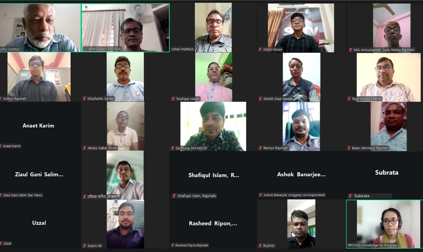The width and height of the screenshot is (423, 252).
Task: Click muted mic icon beside Zahid Hasan
Action: [x=260, y=49]
